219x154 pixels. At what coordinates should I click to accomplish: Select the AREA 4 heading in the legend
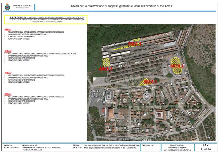(8, 94)
